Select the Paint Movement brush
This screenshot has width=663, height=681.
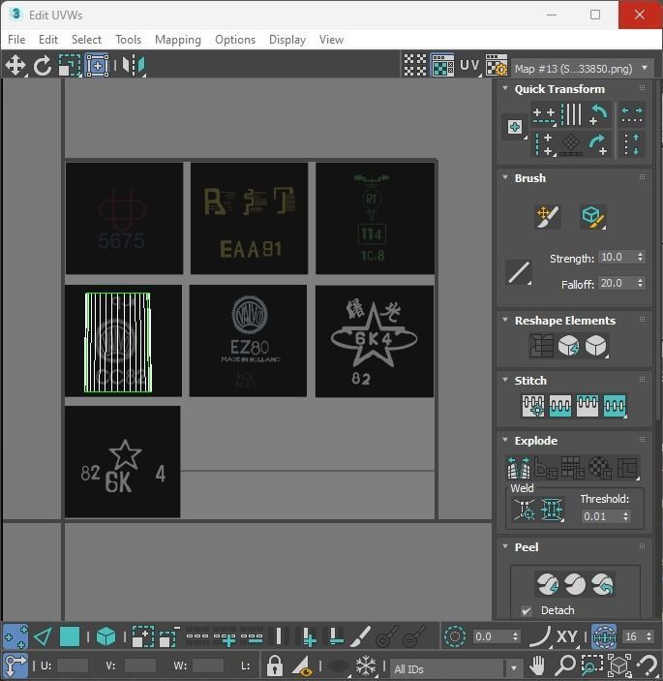(x=548, y=216)
